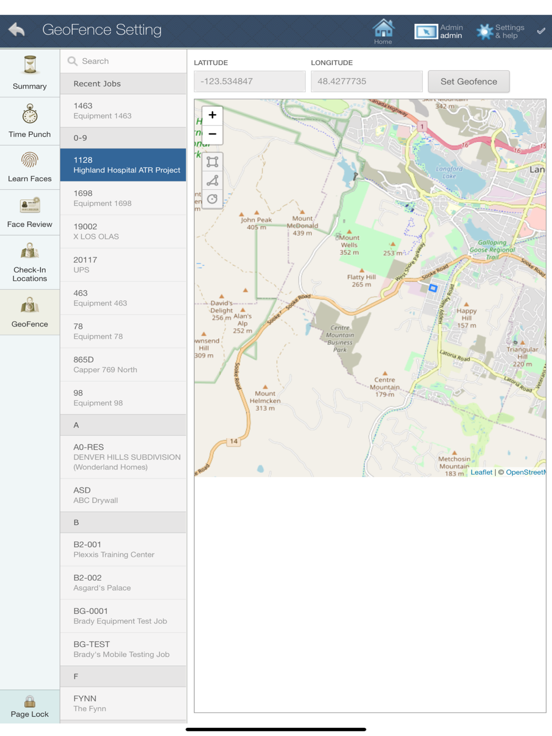The image size is (552, 736).
Task: Click the Search jobs field
Action: tap(123, 61)
